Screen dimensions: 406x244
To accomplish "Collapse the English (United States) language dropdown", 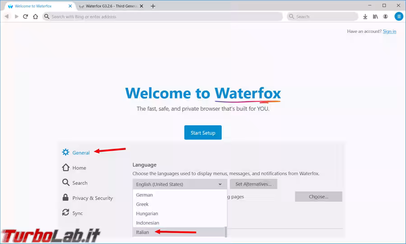I will (180, 184).
